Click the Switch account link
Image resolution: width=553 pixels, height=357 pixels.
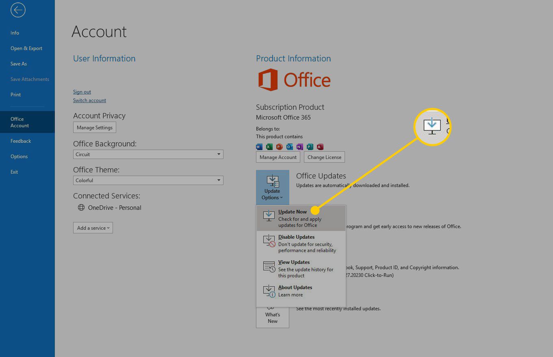tap(89, 100)
